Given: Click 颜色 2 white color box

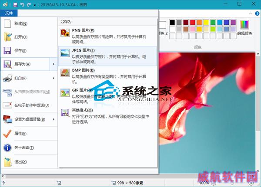Looking at the screenshot, I should pyautogui.click(x=162, y=25).
